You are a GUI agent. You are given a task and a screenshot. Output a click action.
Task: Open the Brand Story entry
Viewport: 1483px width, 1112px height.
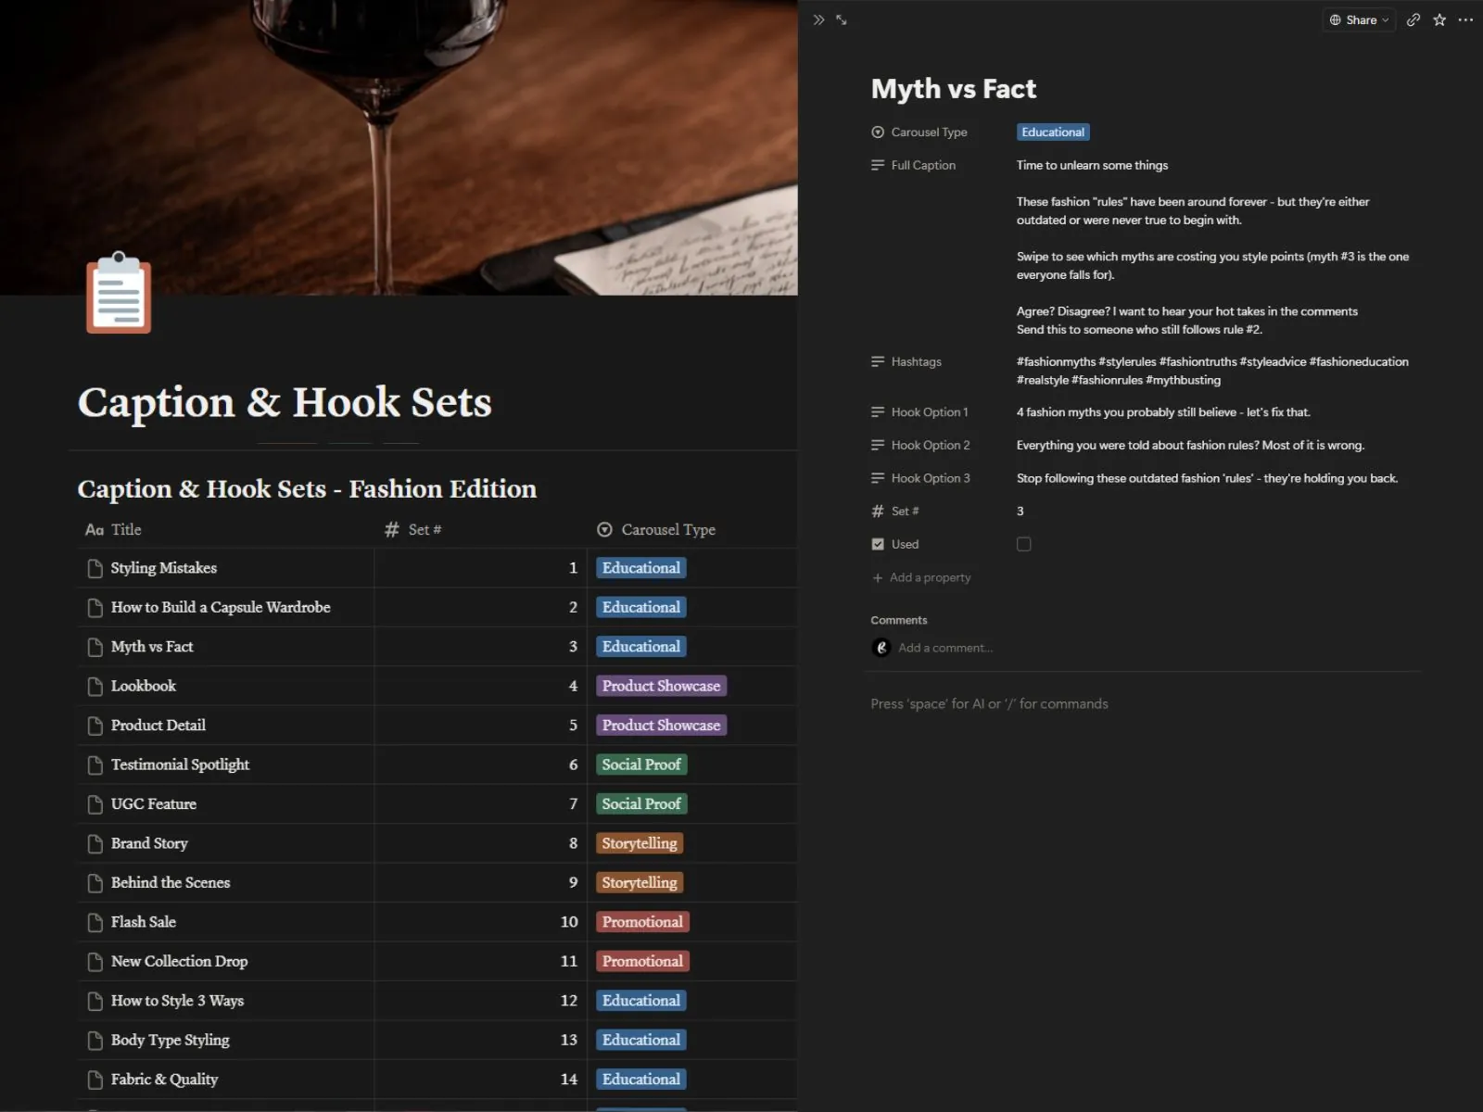click(x=149, y=843)
